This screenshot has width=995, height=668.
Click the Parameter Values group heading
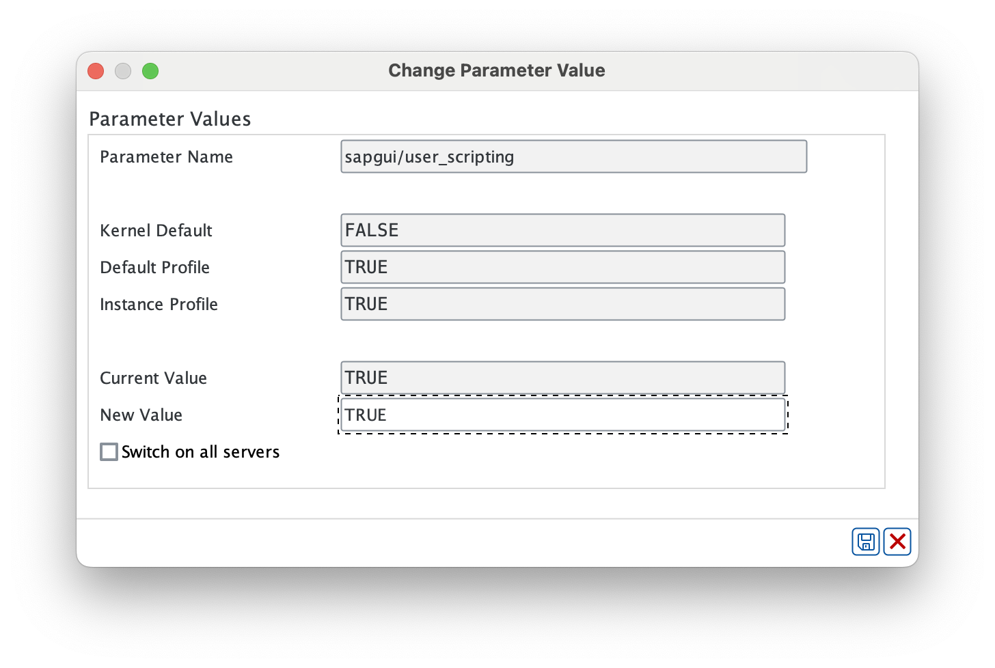pyautogui.click(x=170, y=119)
